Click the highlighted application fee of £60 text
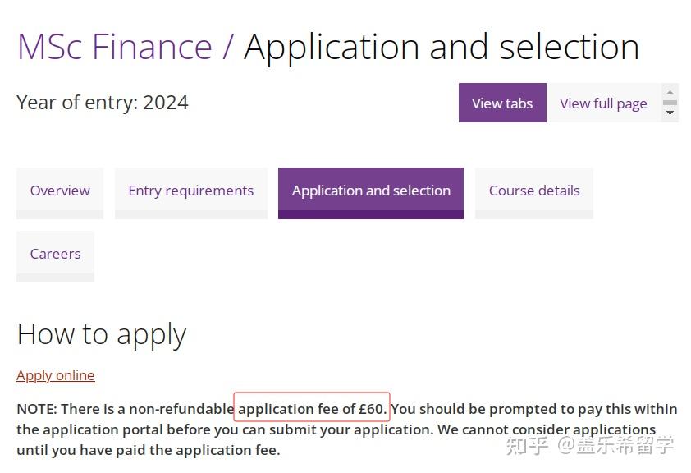Image resolution: width=691 pixels, height=473 pixels. (x=311, y=408)
